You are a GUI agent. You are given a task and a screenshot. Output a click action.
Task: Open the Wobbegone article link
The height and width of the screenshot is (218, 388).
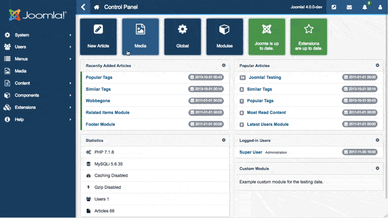98,101
